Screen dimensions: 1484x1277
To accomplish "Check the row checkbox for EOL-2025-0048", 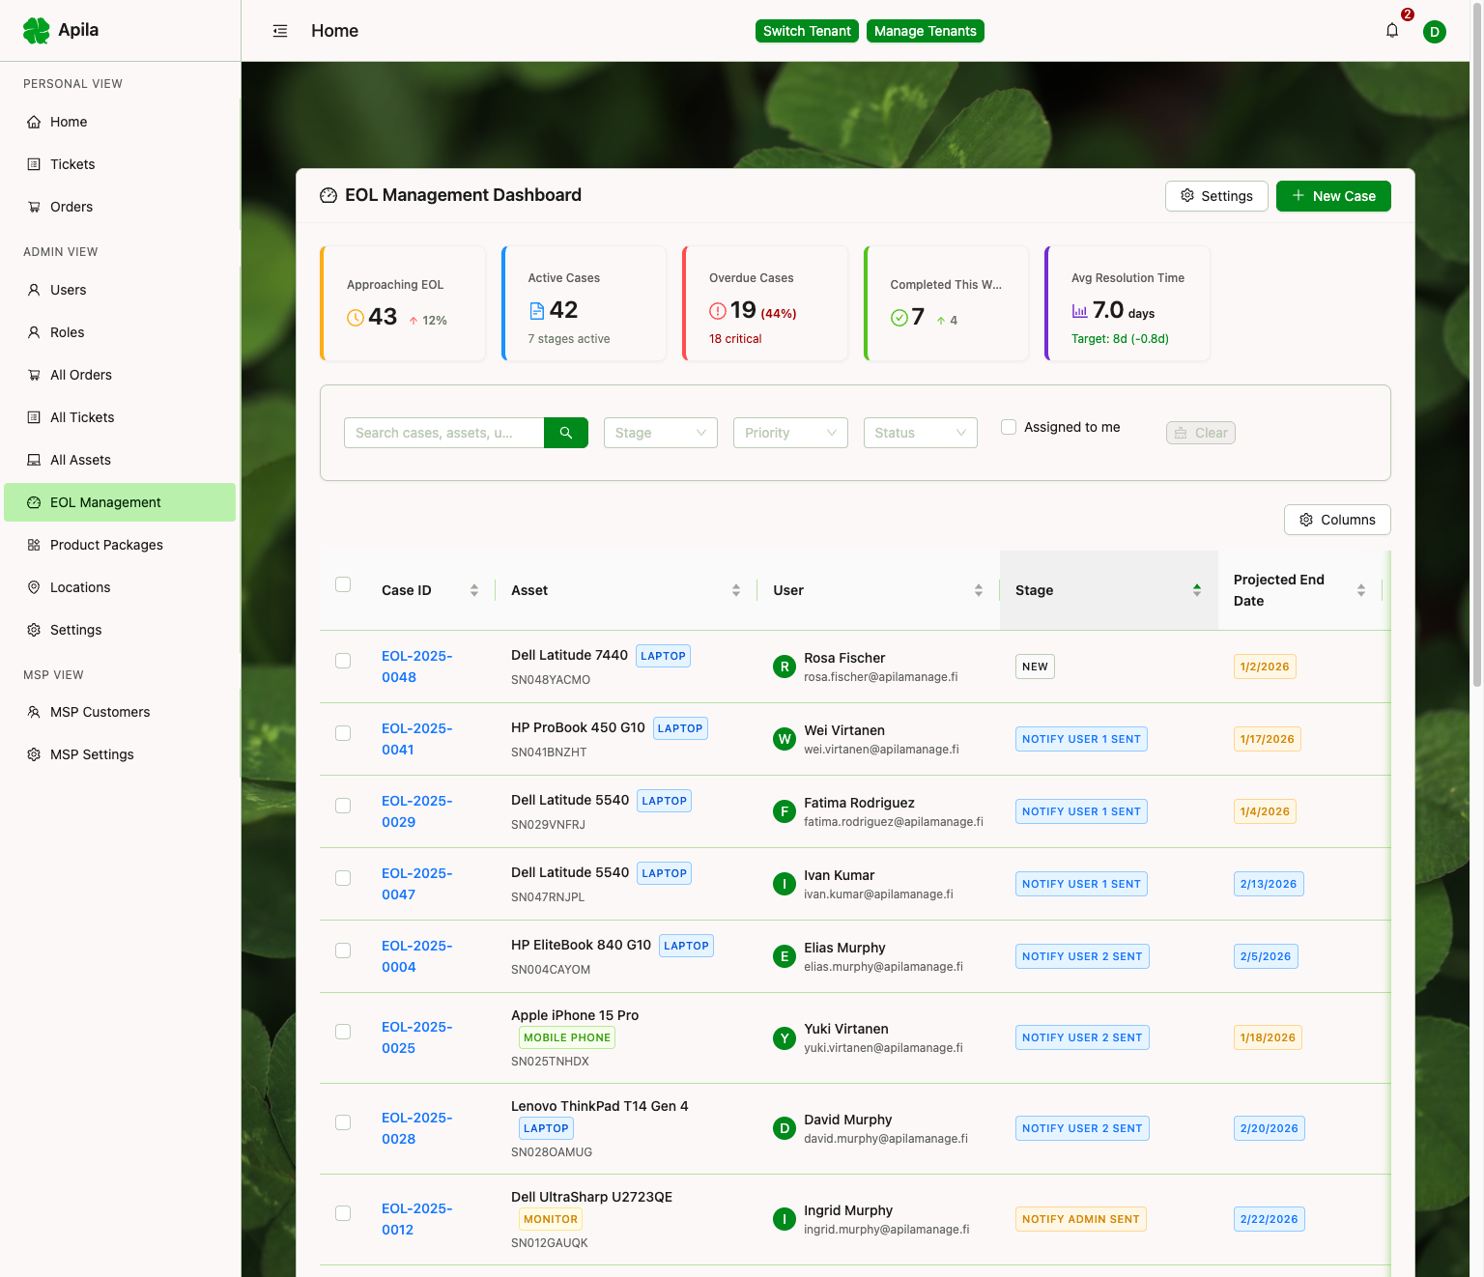I will coord(343,661).
